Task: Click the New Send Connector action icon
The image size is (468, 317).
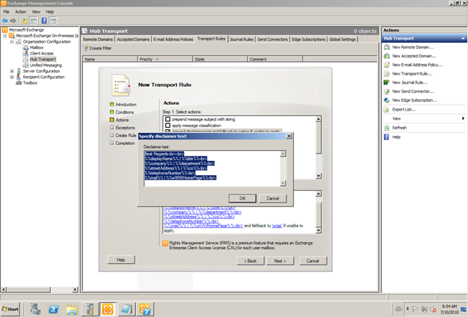Action: (x=387, y=91)
